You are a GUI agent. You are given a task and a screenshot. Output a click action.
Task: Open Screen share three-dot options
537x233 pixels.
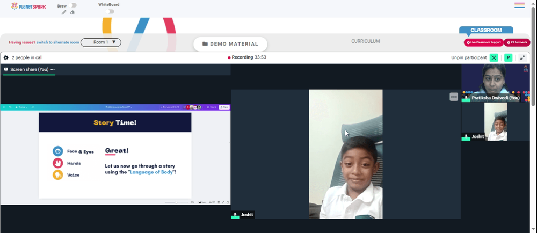click(53, 69)
